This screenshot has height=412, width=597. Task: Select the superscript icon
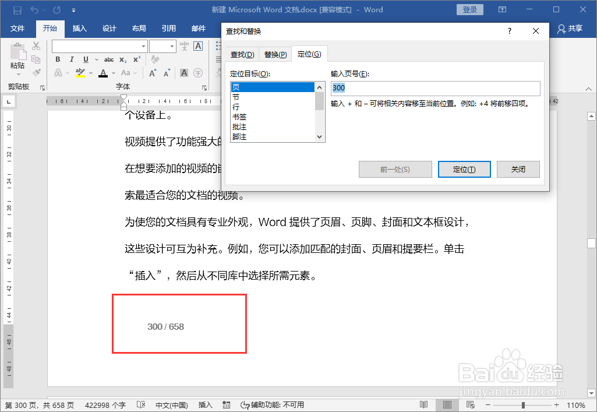[136, 59]
